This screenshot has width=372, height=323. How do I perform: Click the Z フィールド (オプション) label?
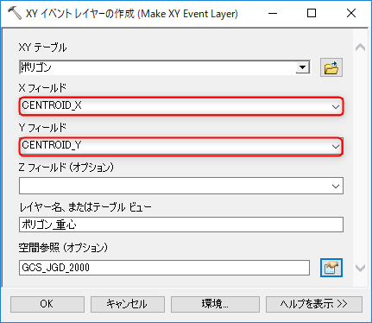[x=66, y=168]
